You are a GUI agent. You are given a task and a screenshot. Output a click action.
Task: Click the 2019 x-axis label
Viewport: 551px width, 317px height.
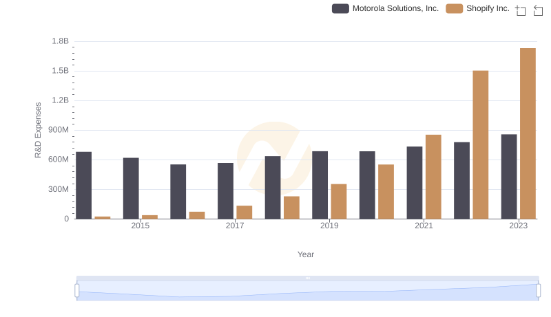(329, 226)
